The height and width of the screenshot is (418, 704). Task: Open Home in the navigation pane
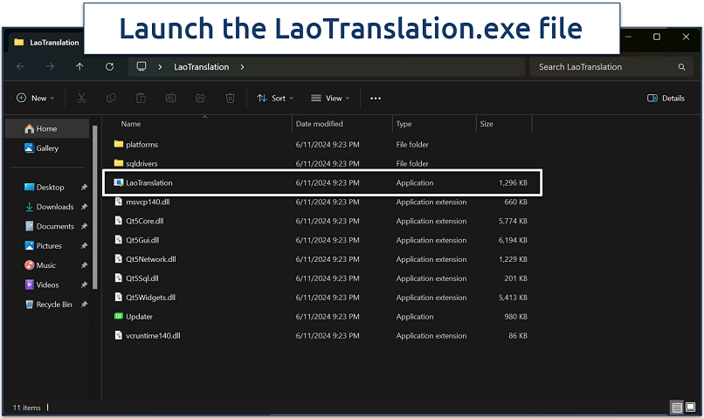point(47,129)
